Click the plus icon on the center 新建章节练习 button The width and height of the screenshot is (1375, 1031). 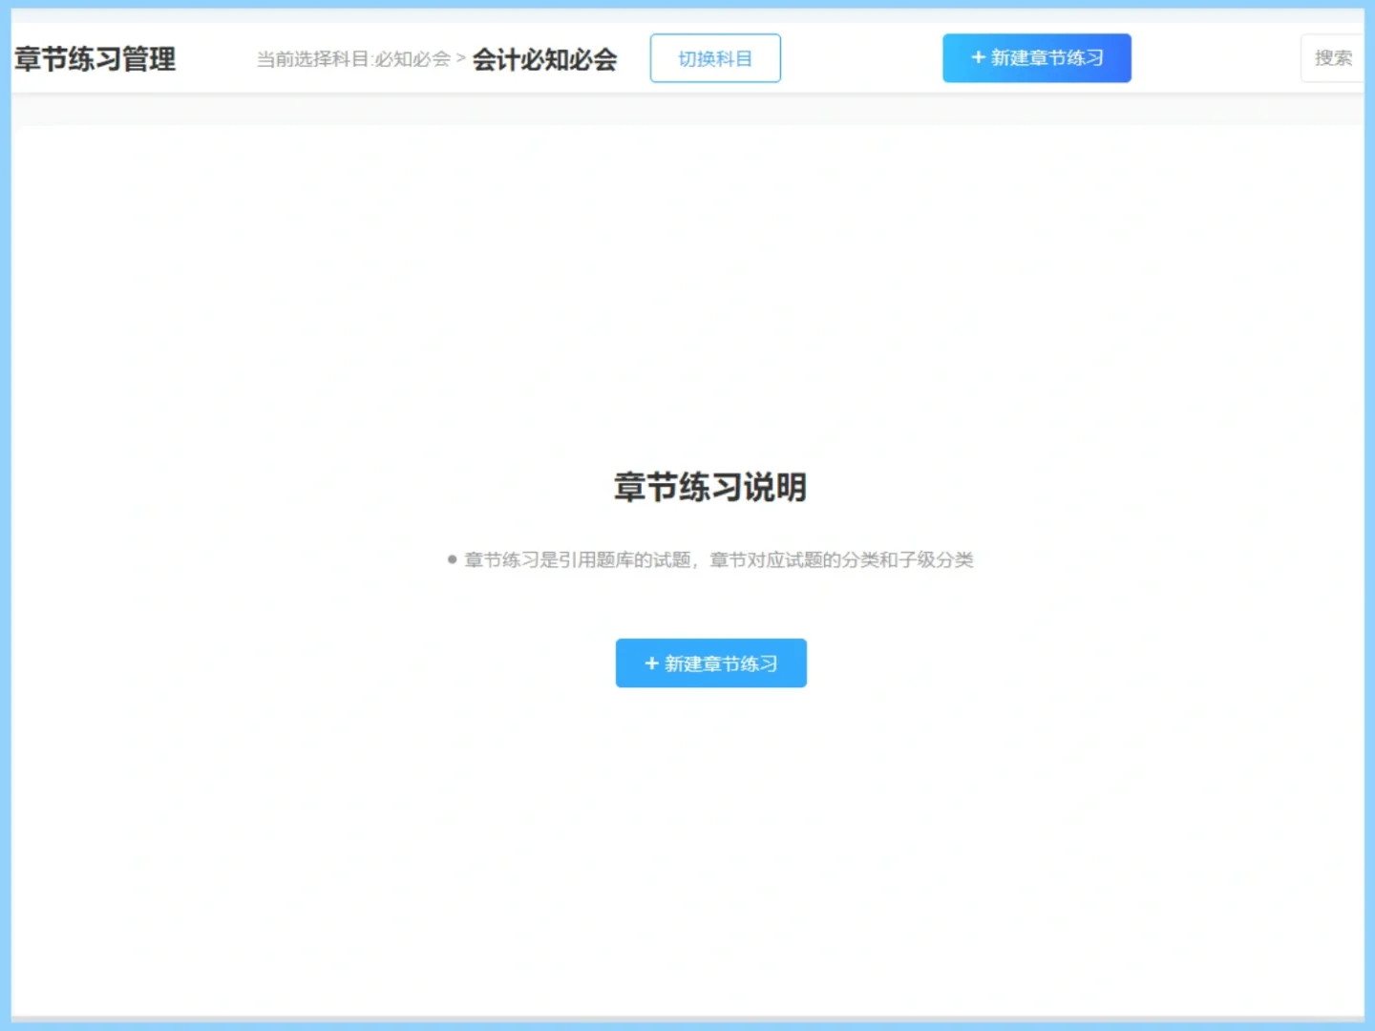click(650, 663)
